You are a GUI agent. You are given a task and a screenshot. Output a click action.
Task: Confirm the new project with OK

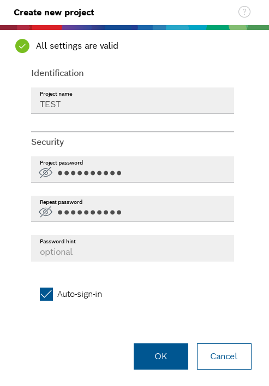pyautogui.click(x=161, y=356)
